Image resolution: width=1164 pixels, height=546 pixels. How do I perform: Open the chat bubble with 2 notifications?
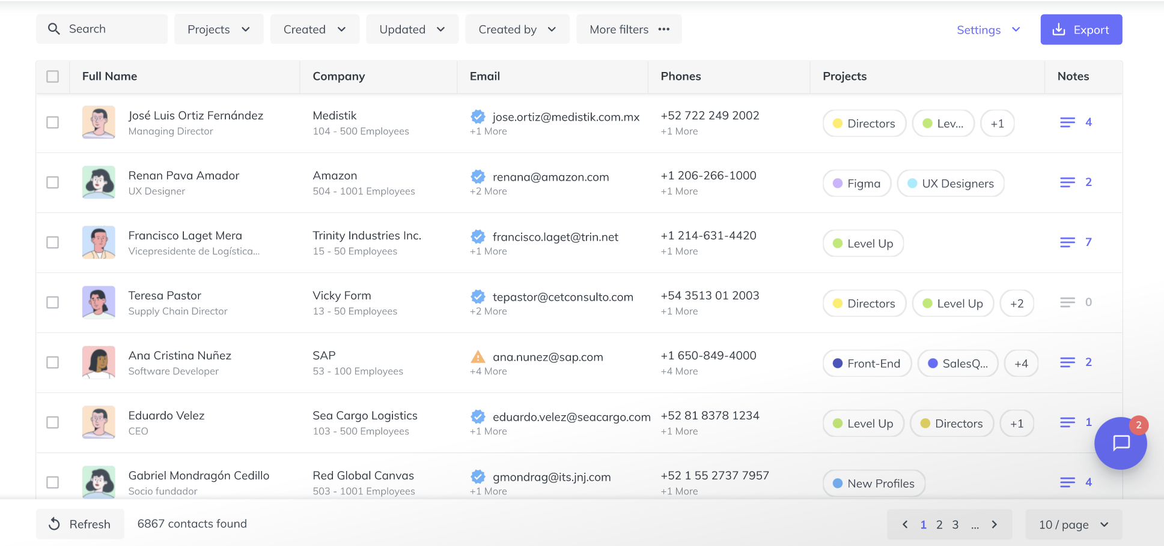[1120, 443]
